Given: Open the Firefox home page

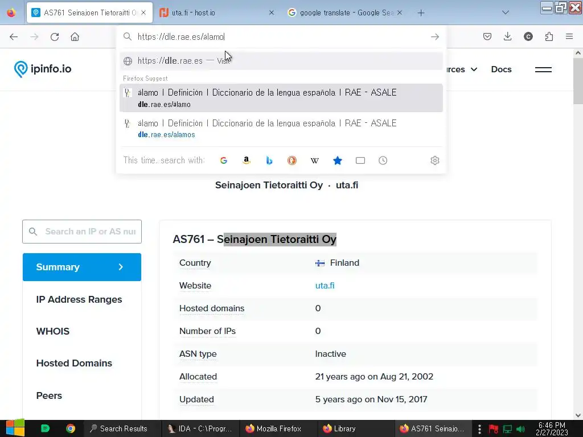Looking at the screenshot, I should [75, 37].
